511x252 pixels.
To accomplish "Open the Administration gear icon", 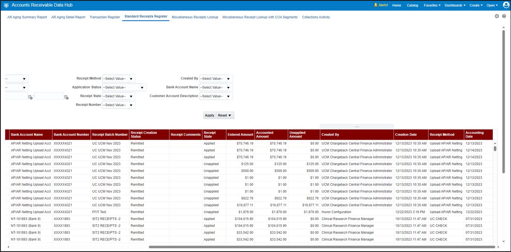I will [x=497, y=16].
